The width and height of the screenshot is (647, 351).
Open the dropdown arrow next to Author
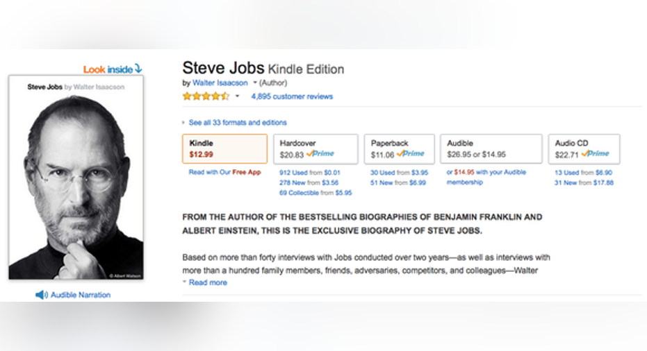(x=255, y=83)
